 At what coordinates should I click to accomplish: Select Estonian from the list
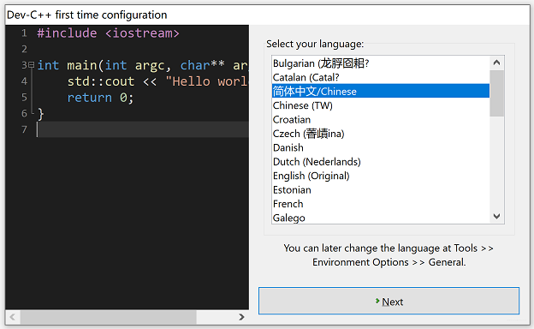(381, 189)
